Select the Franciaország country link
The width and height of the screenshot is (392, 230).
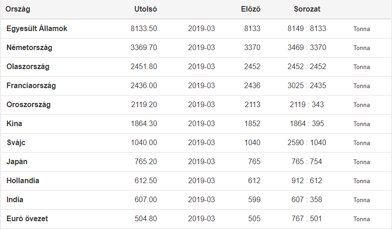click(x=31, y=86)
